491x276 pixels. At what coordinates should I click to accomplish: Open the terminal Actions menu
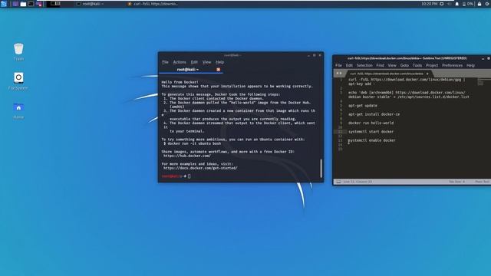point(180,62)
